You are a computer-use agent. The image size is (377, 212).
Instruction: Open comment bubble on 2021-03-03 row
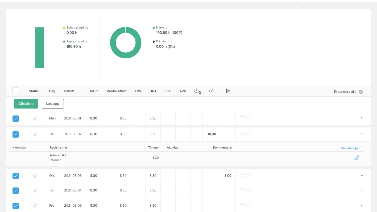(248, 175)
